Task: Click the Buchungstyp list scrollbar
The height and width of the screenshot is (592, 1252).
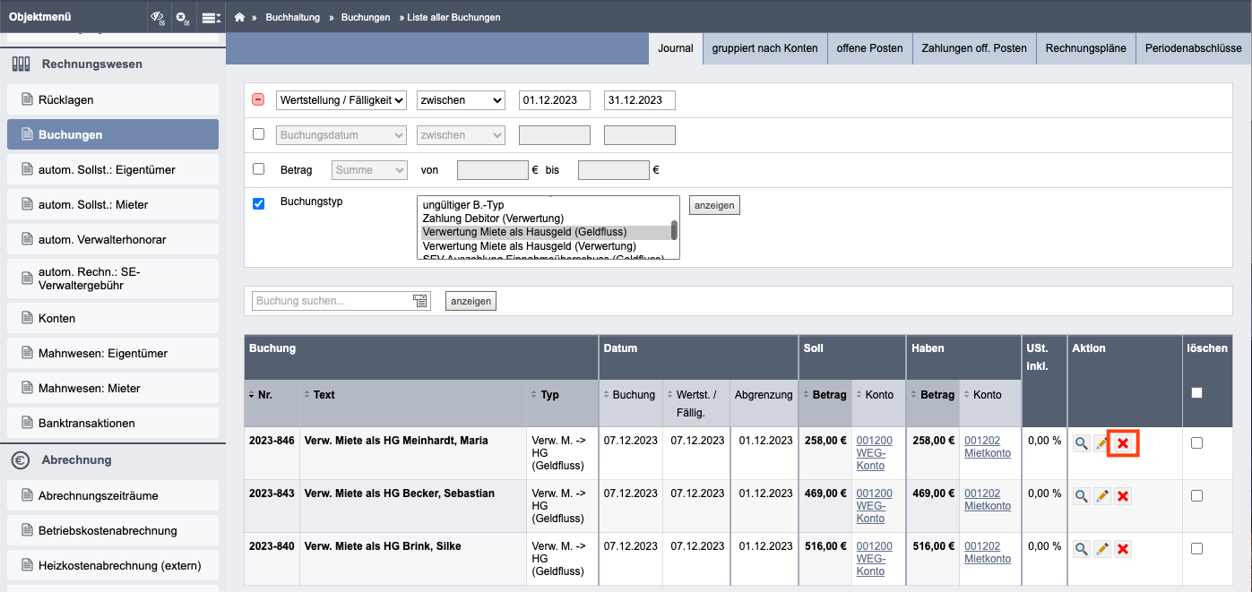Action: (x=674, y=228)
